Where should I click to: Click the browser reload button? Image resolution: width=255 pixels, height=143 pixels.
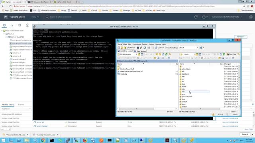coord(10,6)
